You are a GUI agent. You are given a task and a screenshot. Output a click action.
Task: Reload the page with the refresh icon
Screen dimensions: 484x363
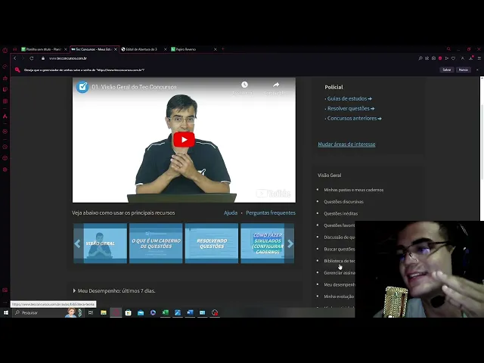point(32,58)
